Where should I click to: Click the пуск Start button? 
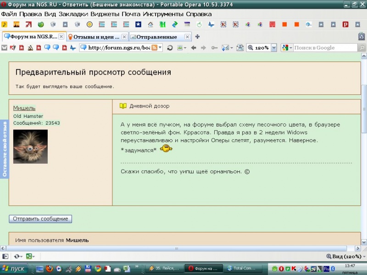(15, 269)
